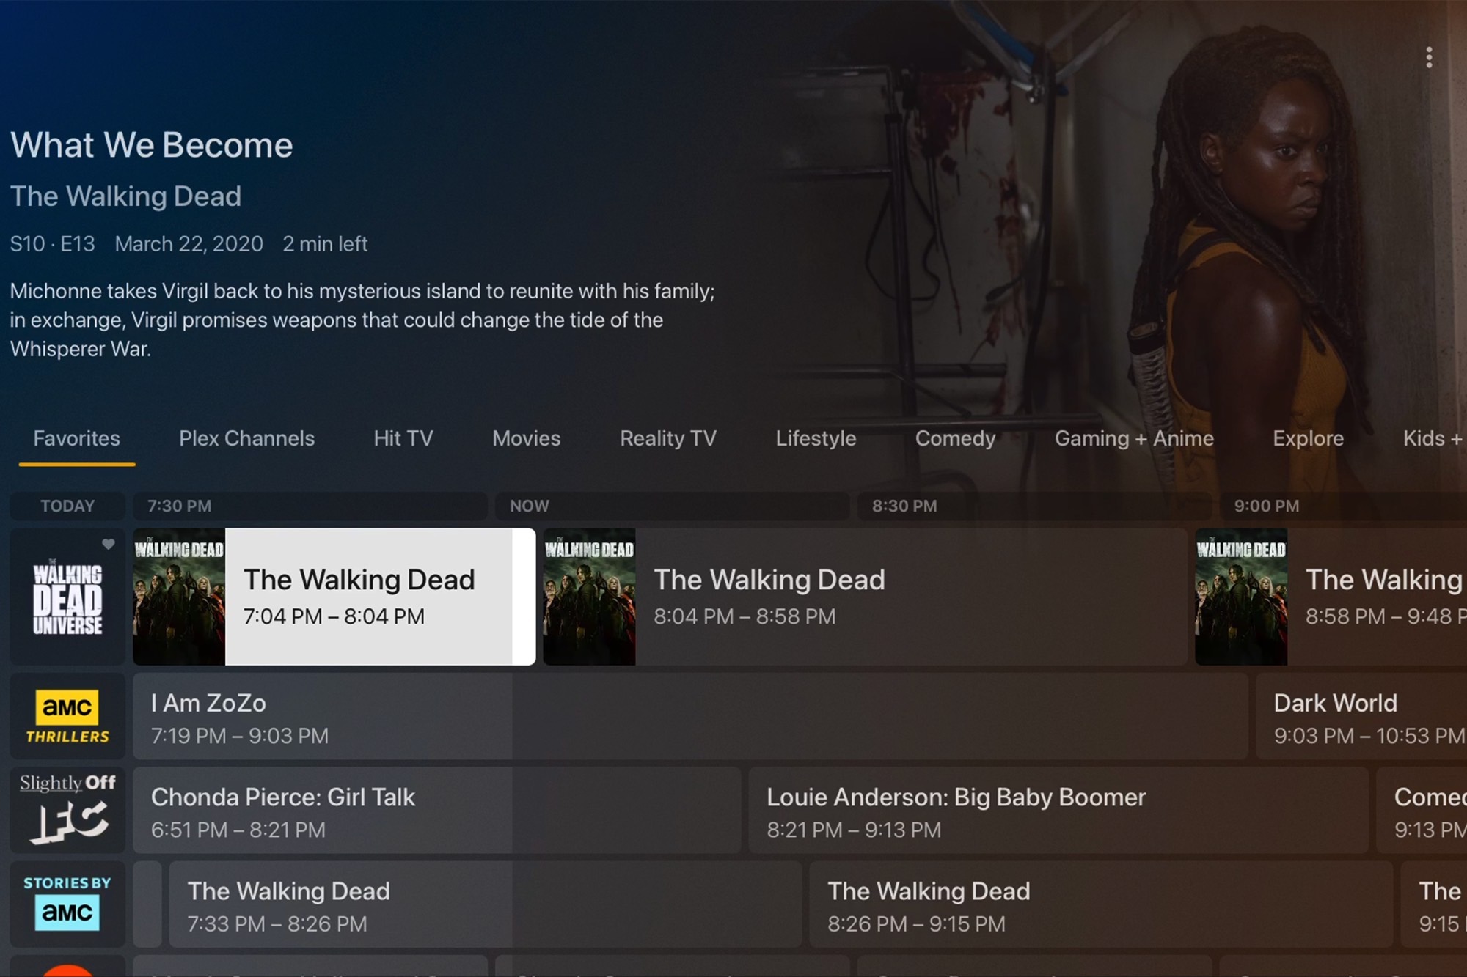Select The Walking Dead 8:26 PM – 9:15 PM program
The height and width of the screenshot is (977, 1467).
1100,904
